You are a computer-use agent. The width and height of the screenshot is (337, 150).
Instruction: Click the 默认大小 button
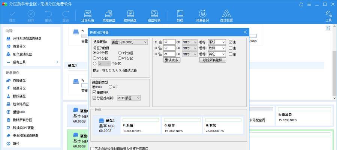click(172, 60)
